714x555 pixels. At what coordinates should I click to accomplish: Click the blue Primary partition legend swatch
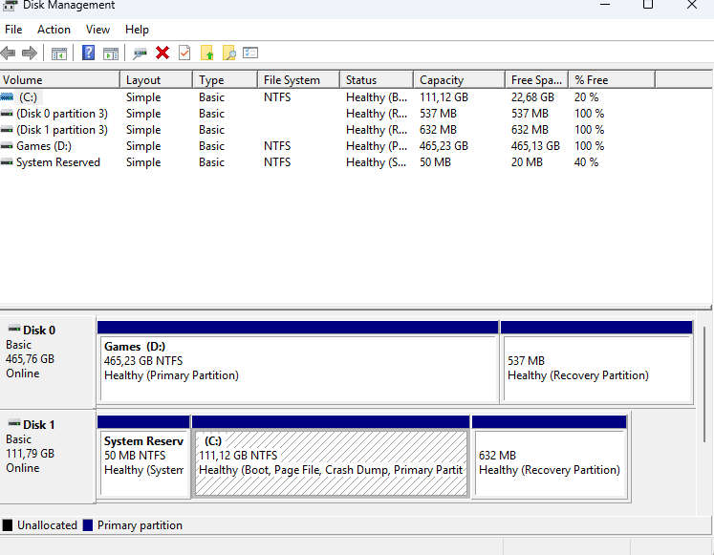[88, 525]
